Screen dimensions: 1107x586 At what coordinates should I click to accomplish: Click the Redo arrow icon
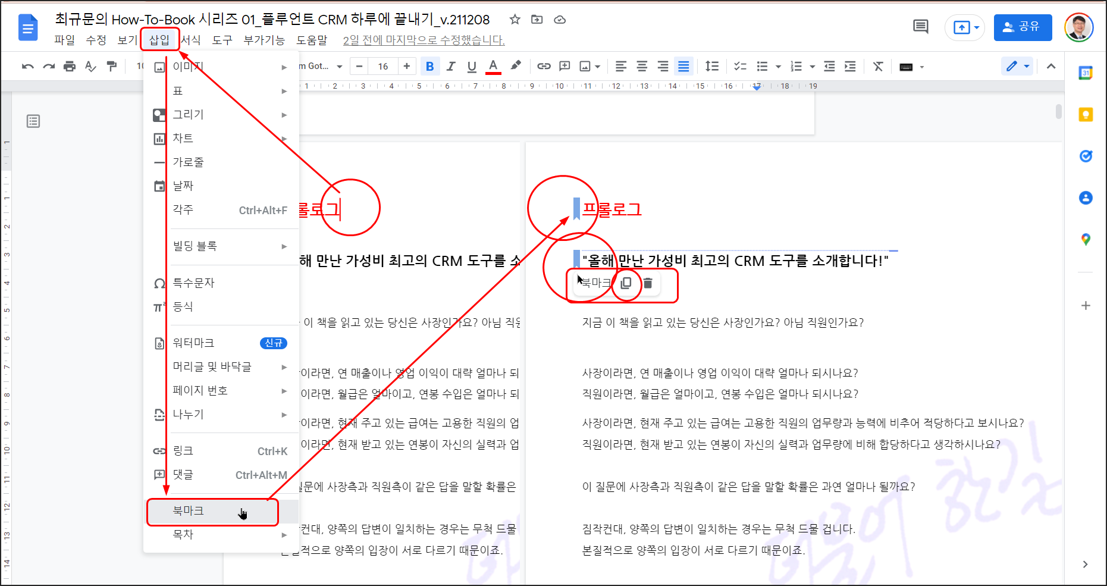[x=49, y=67]
